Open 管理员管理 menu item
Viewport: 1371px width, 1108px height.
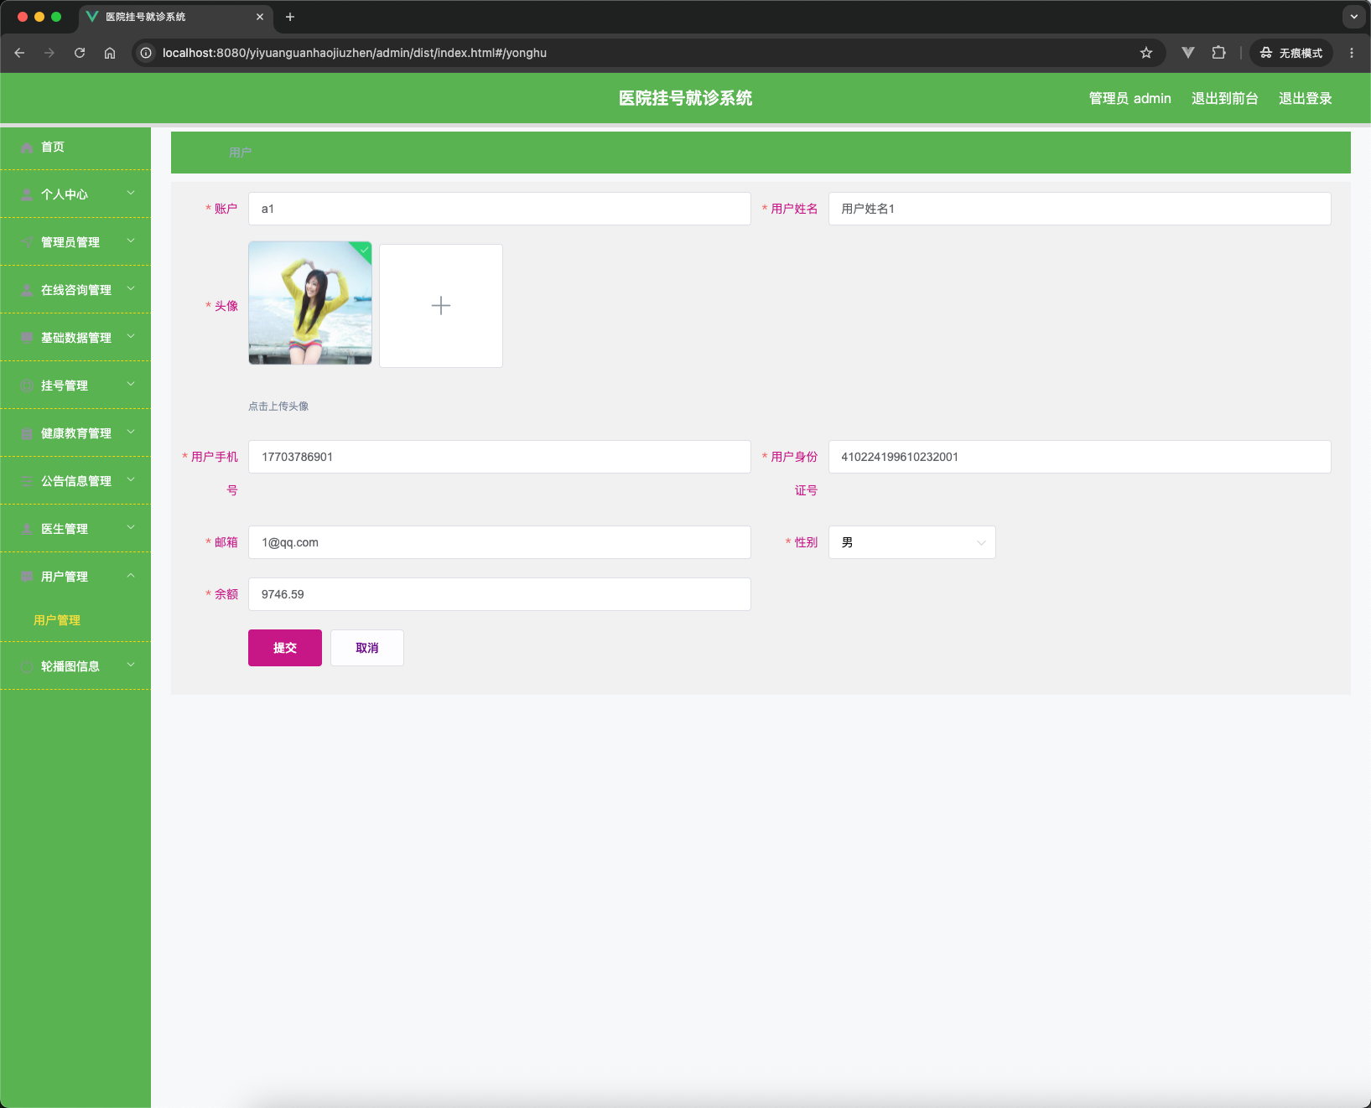pyautogui.click(x=75, y=242)
